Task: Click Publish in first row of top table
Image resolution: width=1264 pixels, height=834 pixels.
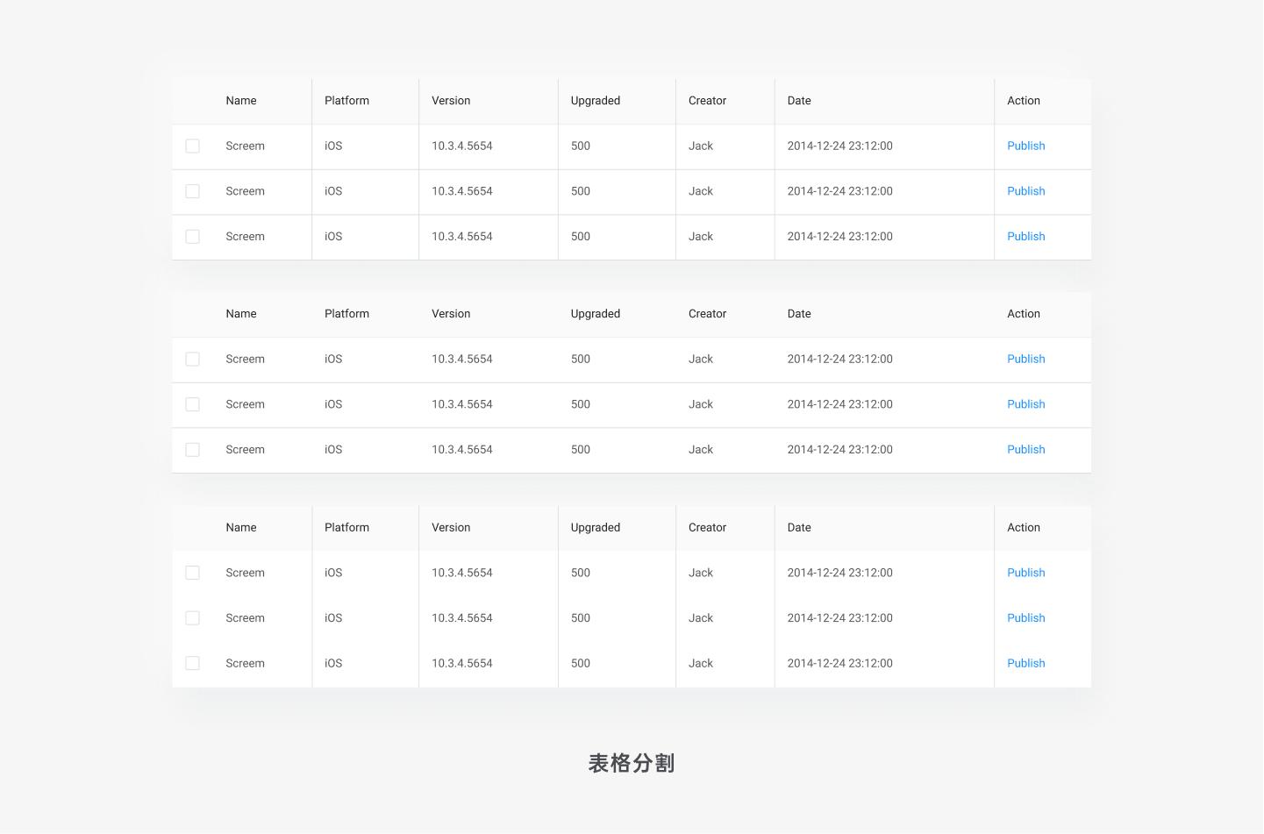Action: coord(1025,146)
